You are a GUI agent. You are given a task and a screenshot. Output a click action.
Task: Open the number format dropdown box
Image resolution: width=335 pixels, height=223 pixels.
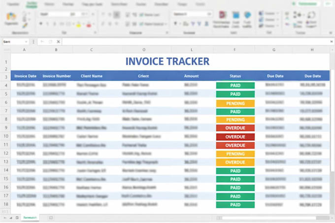coord(192,14)
